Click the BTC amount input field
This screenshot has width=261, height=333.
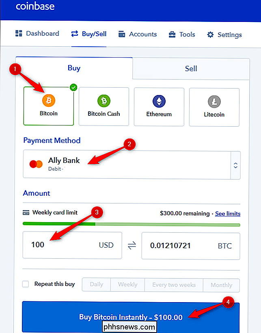[x=191, y=246]
